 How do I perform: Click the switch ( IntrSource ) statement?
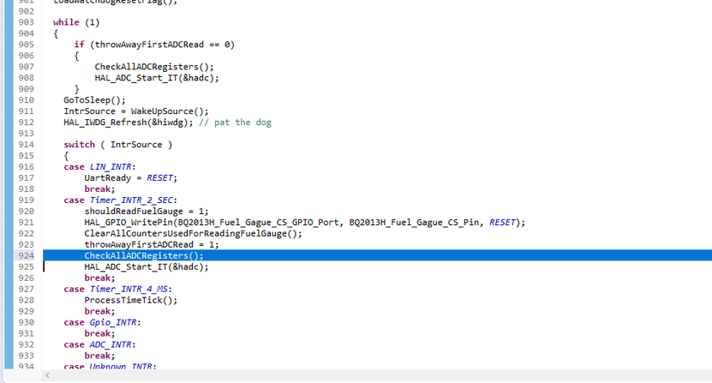pos(118,145)
